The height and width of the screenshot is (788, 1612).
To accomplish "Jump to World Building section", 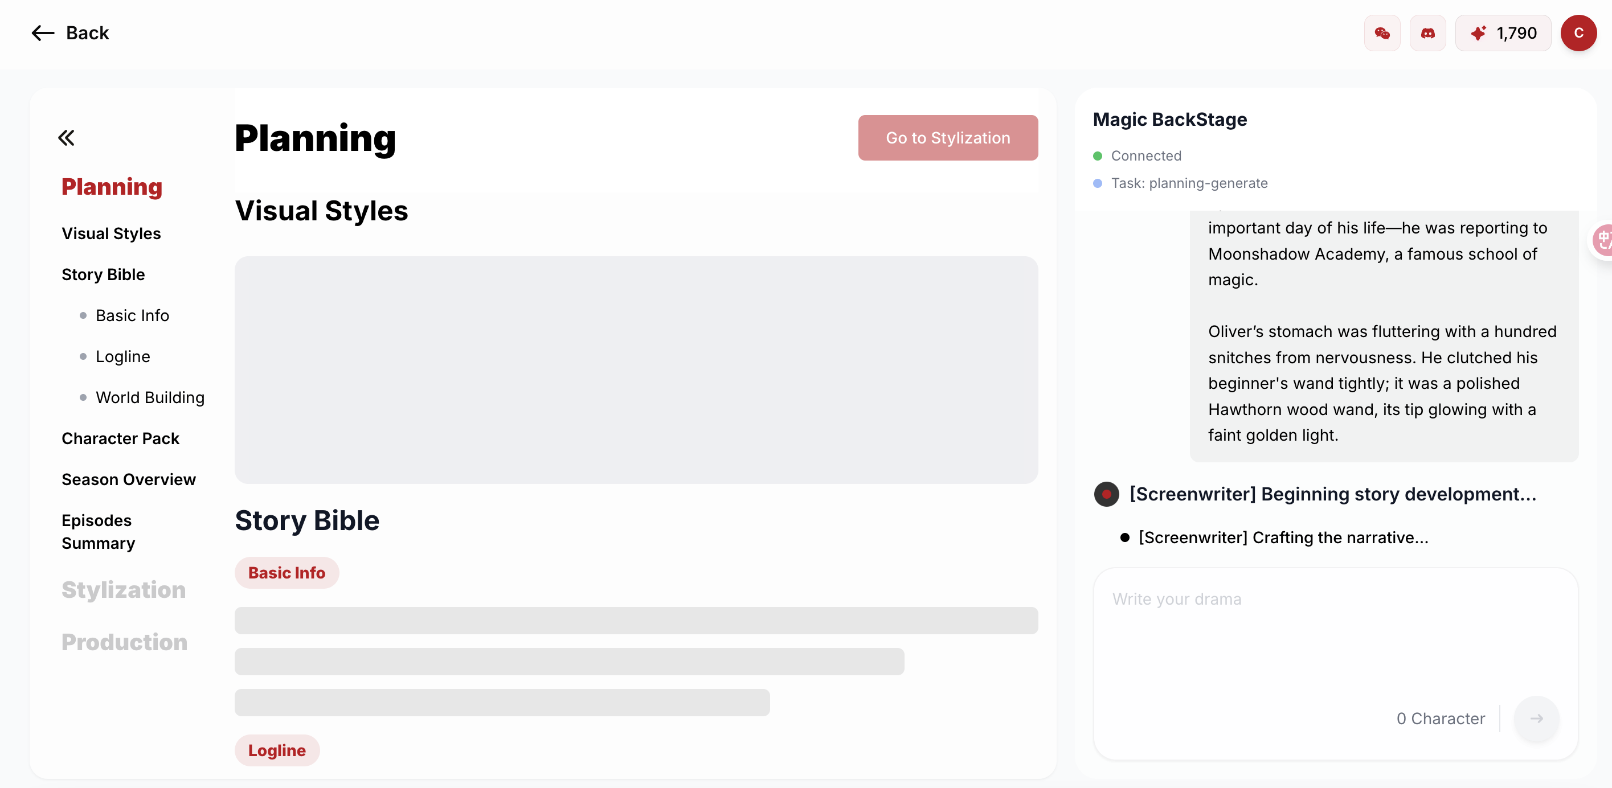I will click(150, 397).
